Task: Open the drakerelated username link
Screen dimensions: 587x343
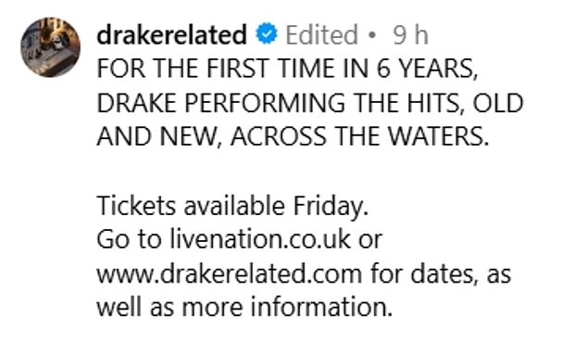Action: [172, 34]
